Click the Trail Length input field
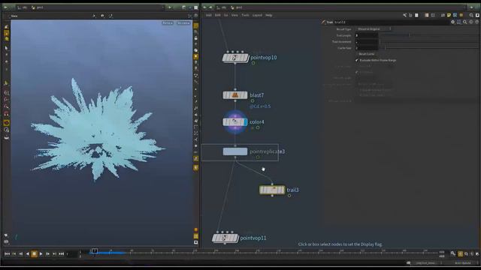Viewport: 481px width, 270px height. [x=367, y=35]
